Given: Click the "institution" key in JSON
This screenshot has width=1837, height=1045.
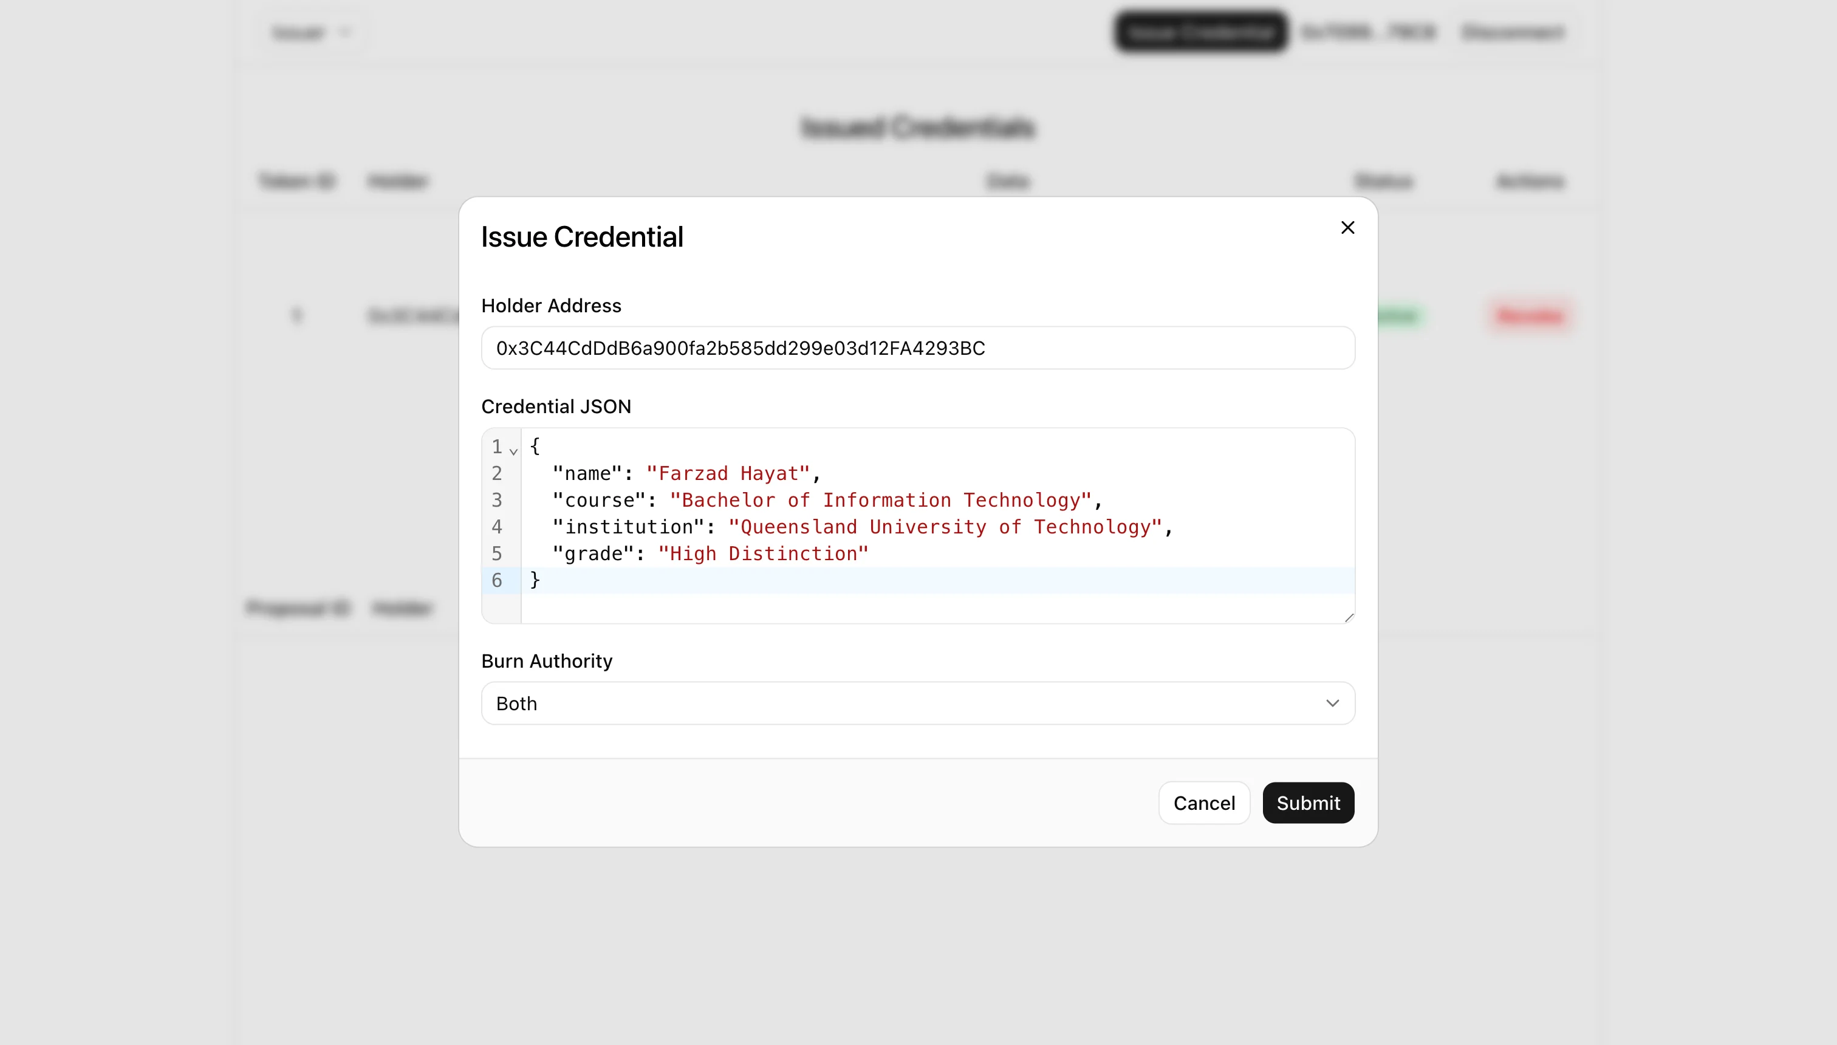Looking at the screenshot, I should [629, 527].
